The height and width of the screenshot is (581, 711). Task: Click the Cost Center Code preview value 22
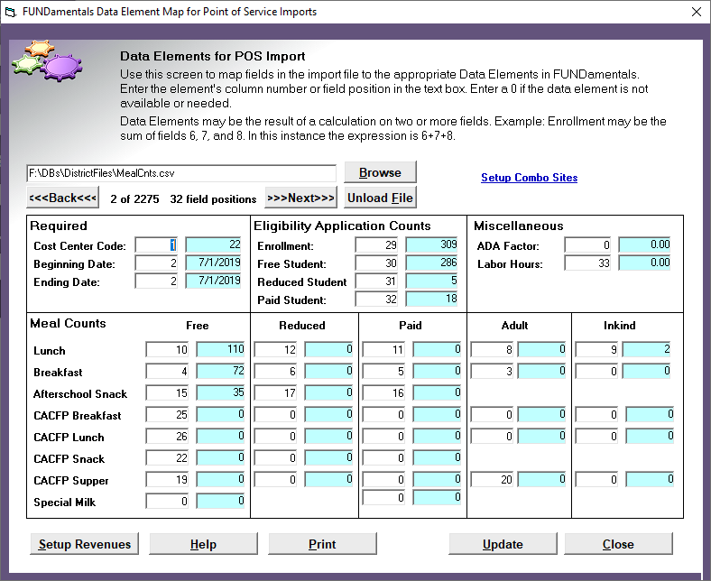[x=214, y=244]
